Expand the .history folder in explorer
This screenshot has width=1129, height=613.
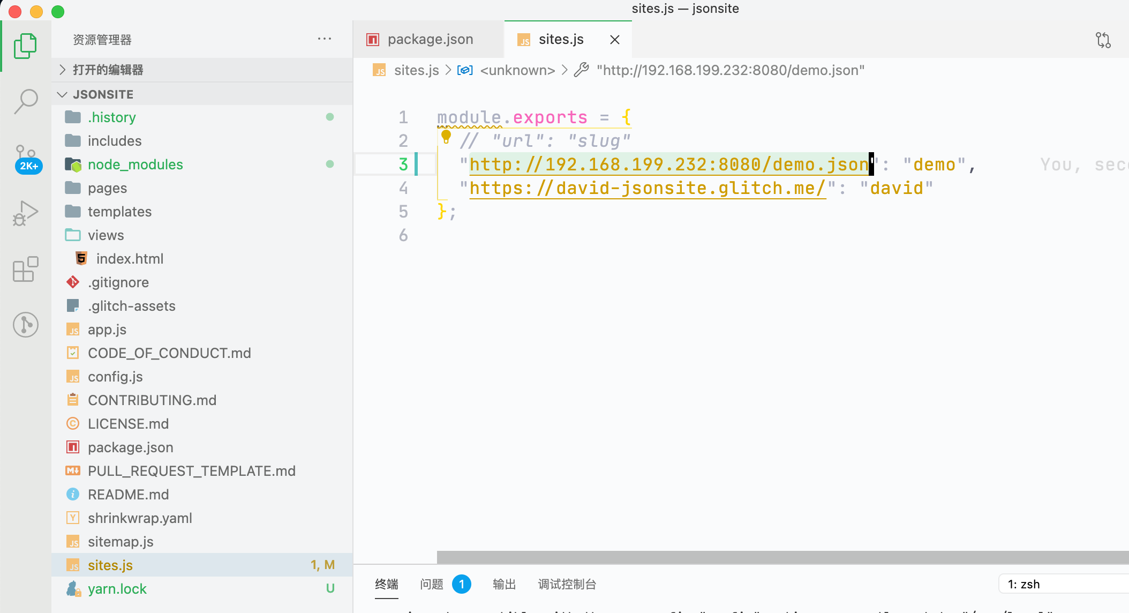tap(111, 117)
